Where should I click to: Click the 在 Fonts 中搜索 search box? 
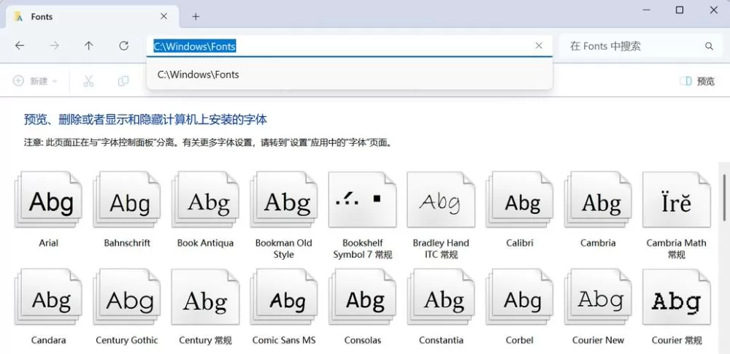[x=642, y=46]
